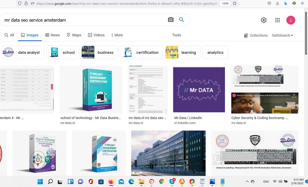Open the Mr-Data | LinkedIn result title

click(x=188, y=118)
